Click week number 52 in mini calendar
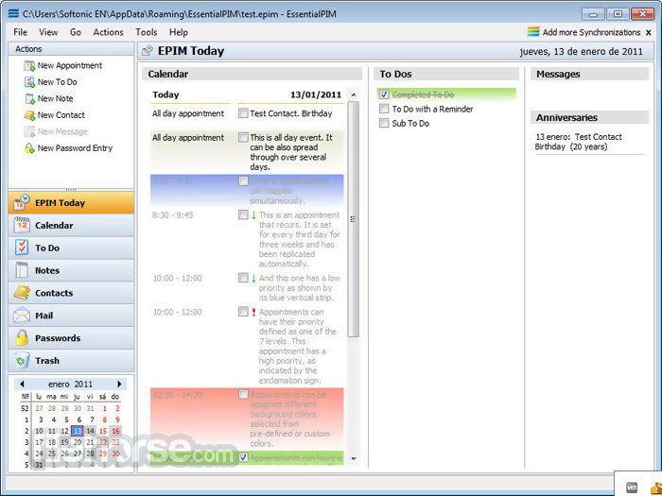The height and width of the screenshot is (496, 662). pos(25,408)
